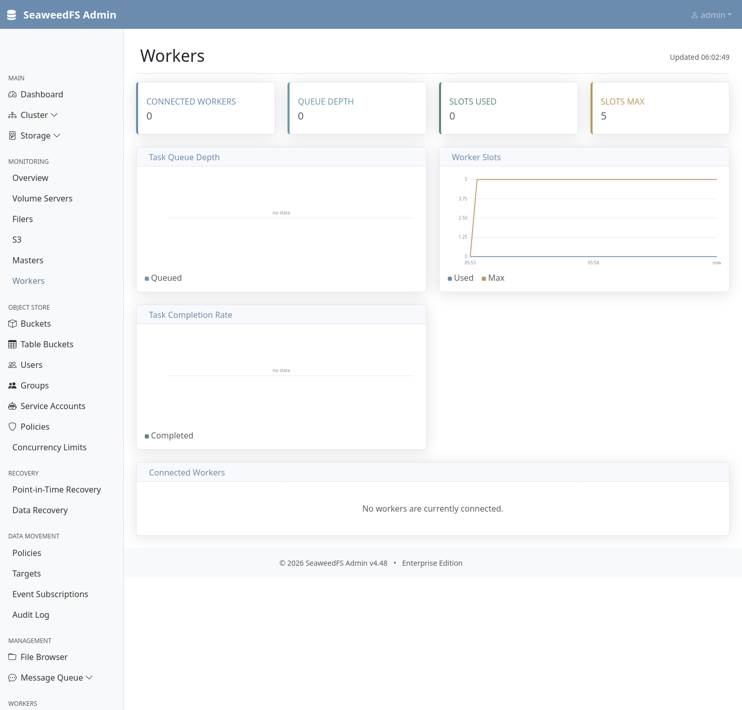The image size is (742, 710).
Task: Click the admin user person icon
Action: pos(695,15)
